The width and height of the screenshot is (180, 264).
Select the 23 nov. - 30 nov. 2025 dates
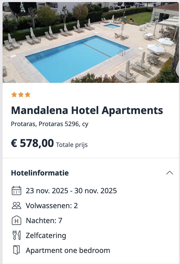(x=71, y=191)
